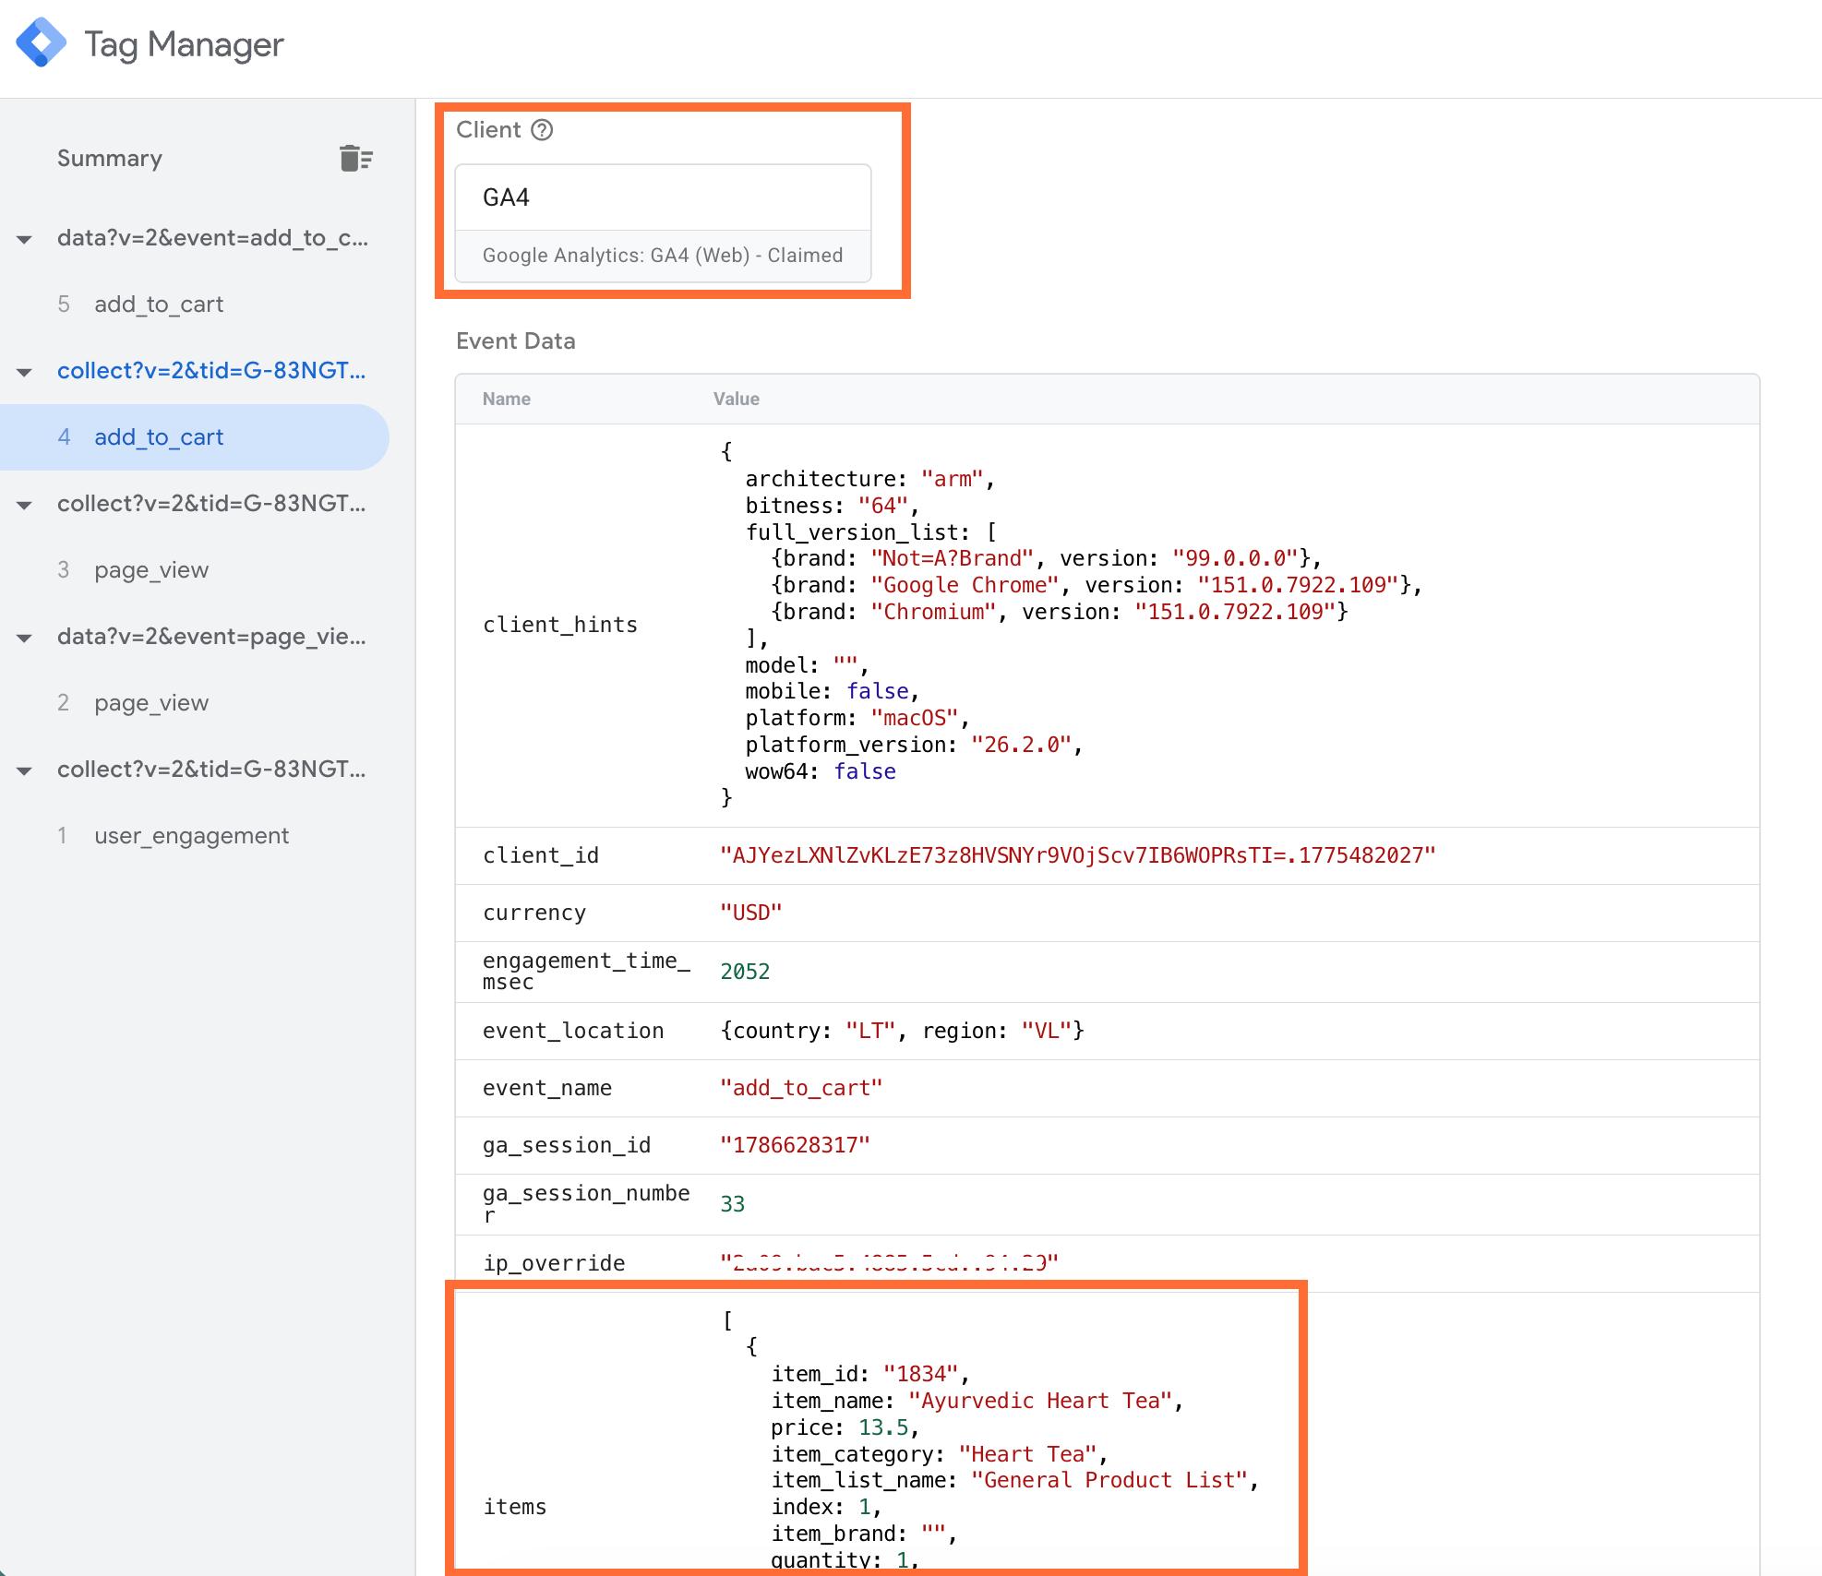Click the 2052 engagement time value

click(745, 972)
